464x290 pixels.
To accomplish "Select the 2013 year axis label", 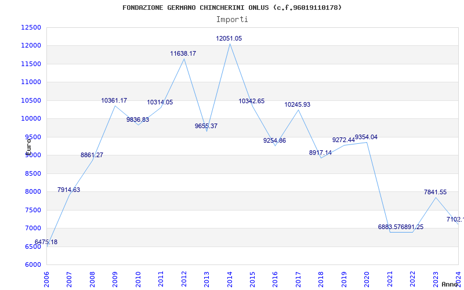I will (x=207, y=279).
